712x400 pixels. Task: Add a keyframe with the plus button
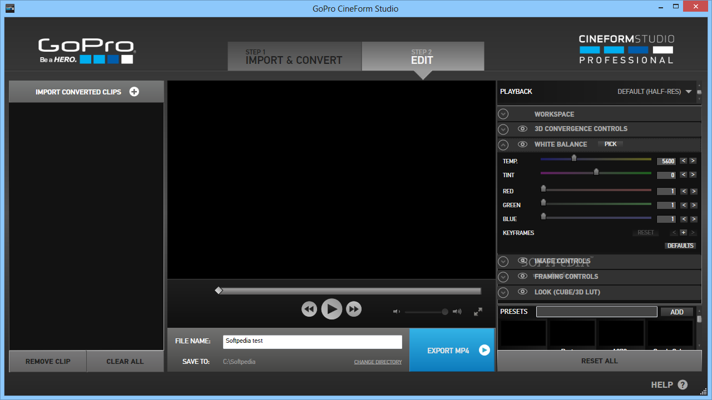pos(683,233)
